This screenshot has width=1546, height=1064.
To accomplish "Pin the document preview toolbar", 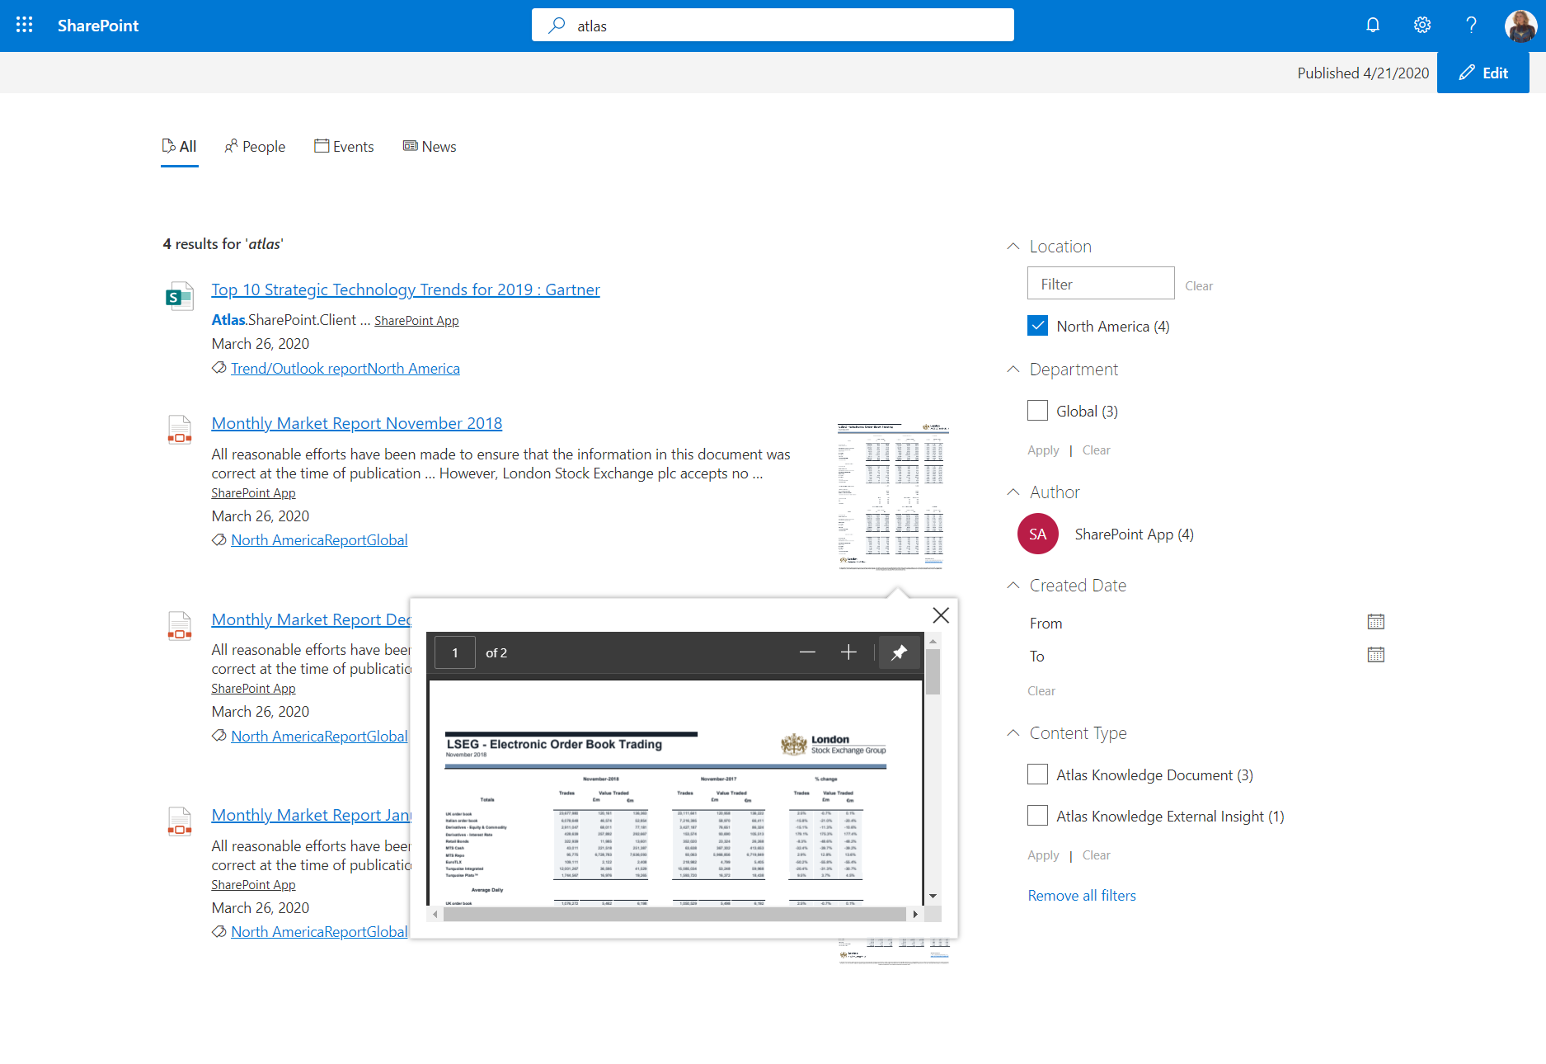I will click(x=899, y=652).
